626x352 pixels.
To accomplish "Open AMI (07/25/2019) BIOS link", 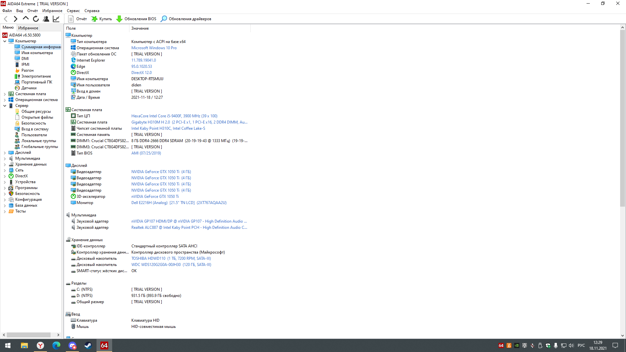I will [146, 153].
